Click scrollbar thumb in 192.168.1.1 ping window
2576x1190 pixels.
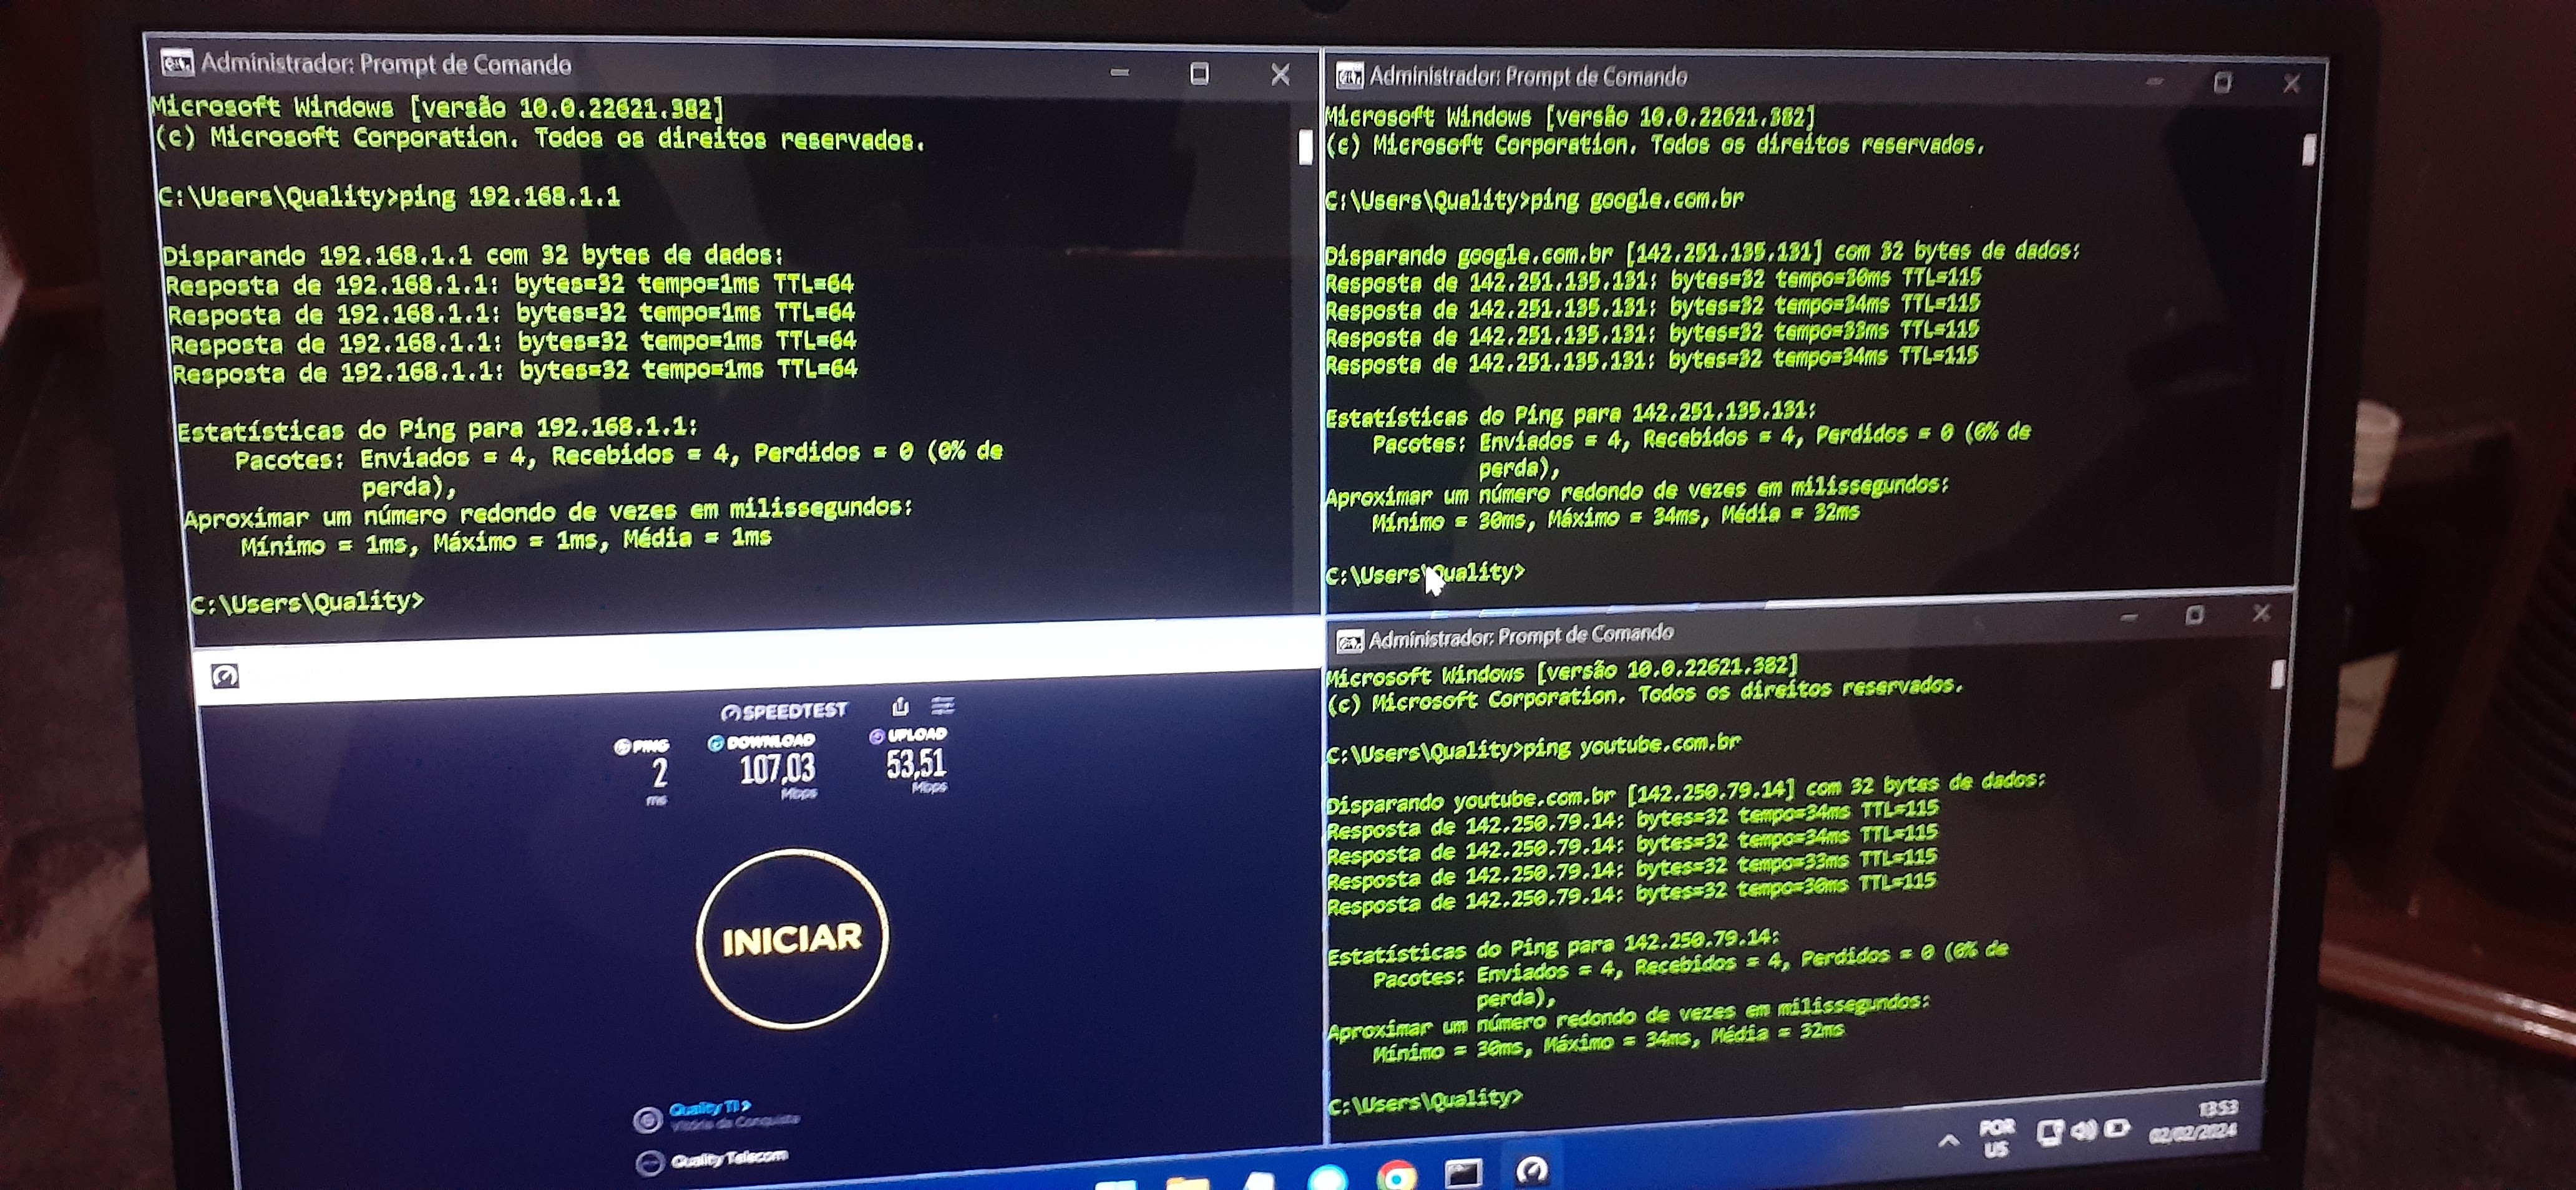point(1305,147)
